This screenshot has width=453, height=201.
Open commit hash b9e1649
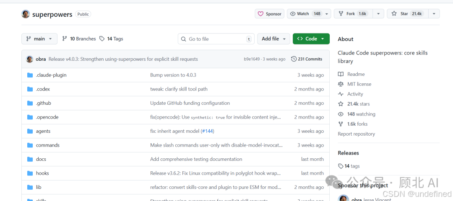[x=252, y=59]
